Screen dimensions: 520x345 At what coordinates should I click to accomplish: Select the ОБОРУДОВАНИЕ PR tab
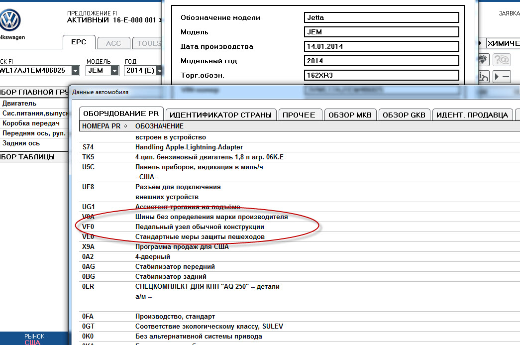coord(121,114)
